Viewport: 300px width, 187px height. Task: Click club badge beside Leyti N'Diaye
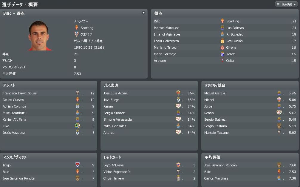(178, 165)
